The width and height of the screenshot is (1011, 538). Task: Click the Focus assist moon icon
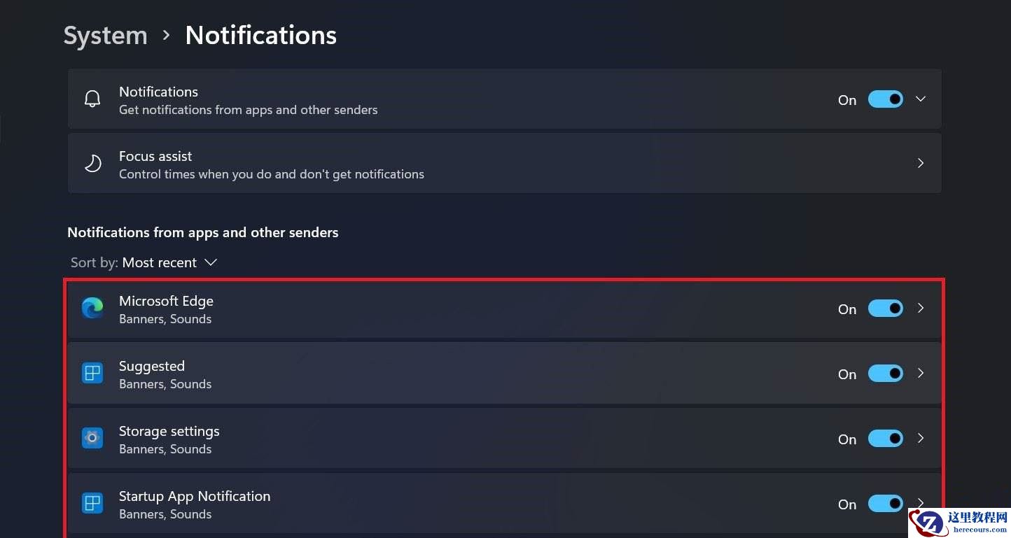tap(92, 164)
